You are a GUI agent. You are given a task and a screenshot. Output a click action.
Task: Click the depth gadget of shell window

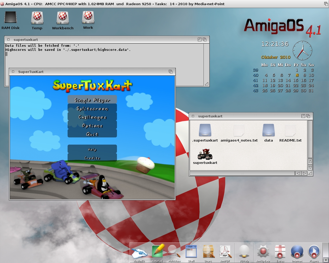tap(205, 40)
